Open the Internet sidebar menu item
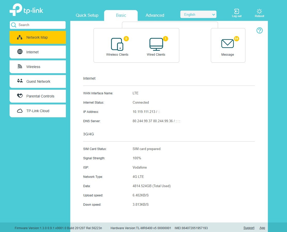 [x=38, y=52]
